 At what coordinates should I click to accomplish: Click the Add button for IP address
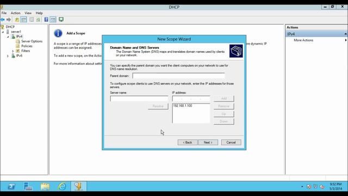[223, 99]
